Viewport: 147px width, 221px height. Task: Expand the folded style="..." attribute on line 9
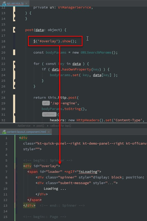(111, 183)
